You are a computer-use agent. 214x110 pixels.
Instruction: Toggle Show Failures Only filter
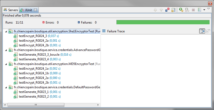tap(168, 10)
